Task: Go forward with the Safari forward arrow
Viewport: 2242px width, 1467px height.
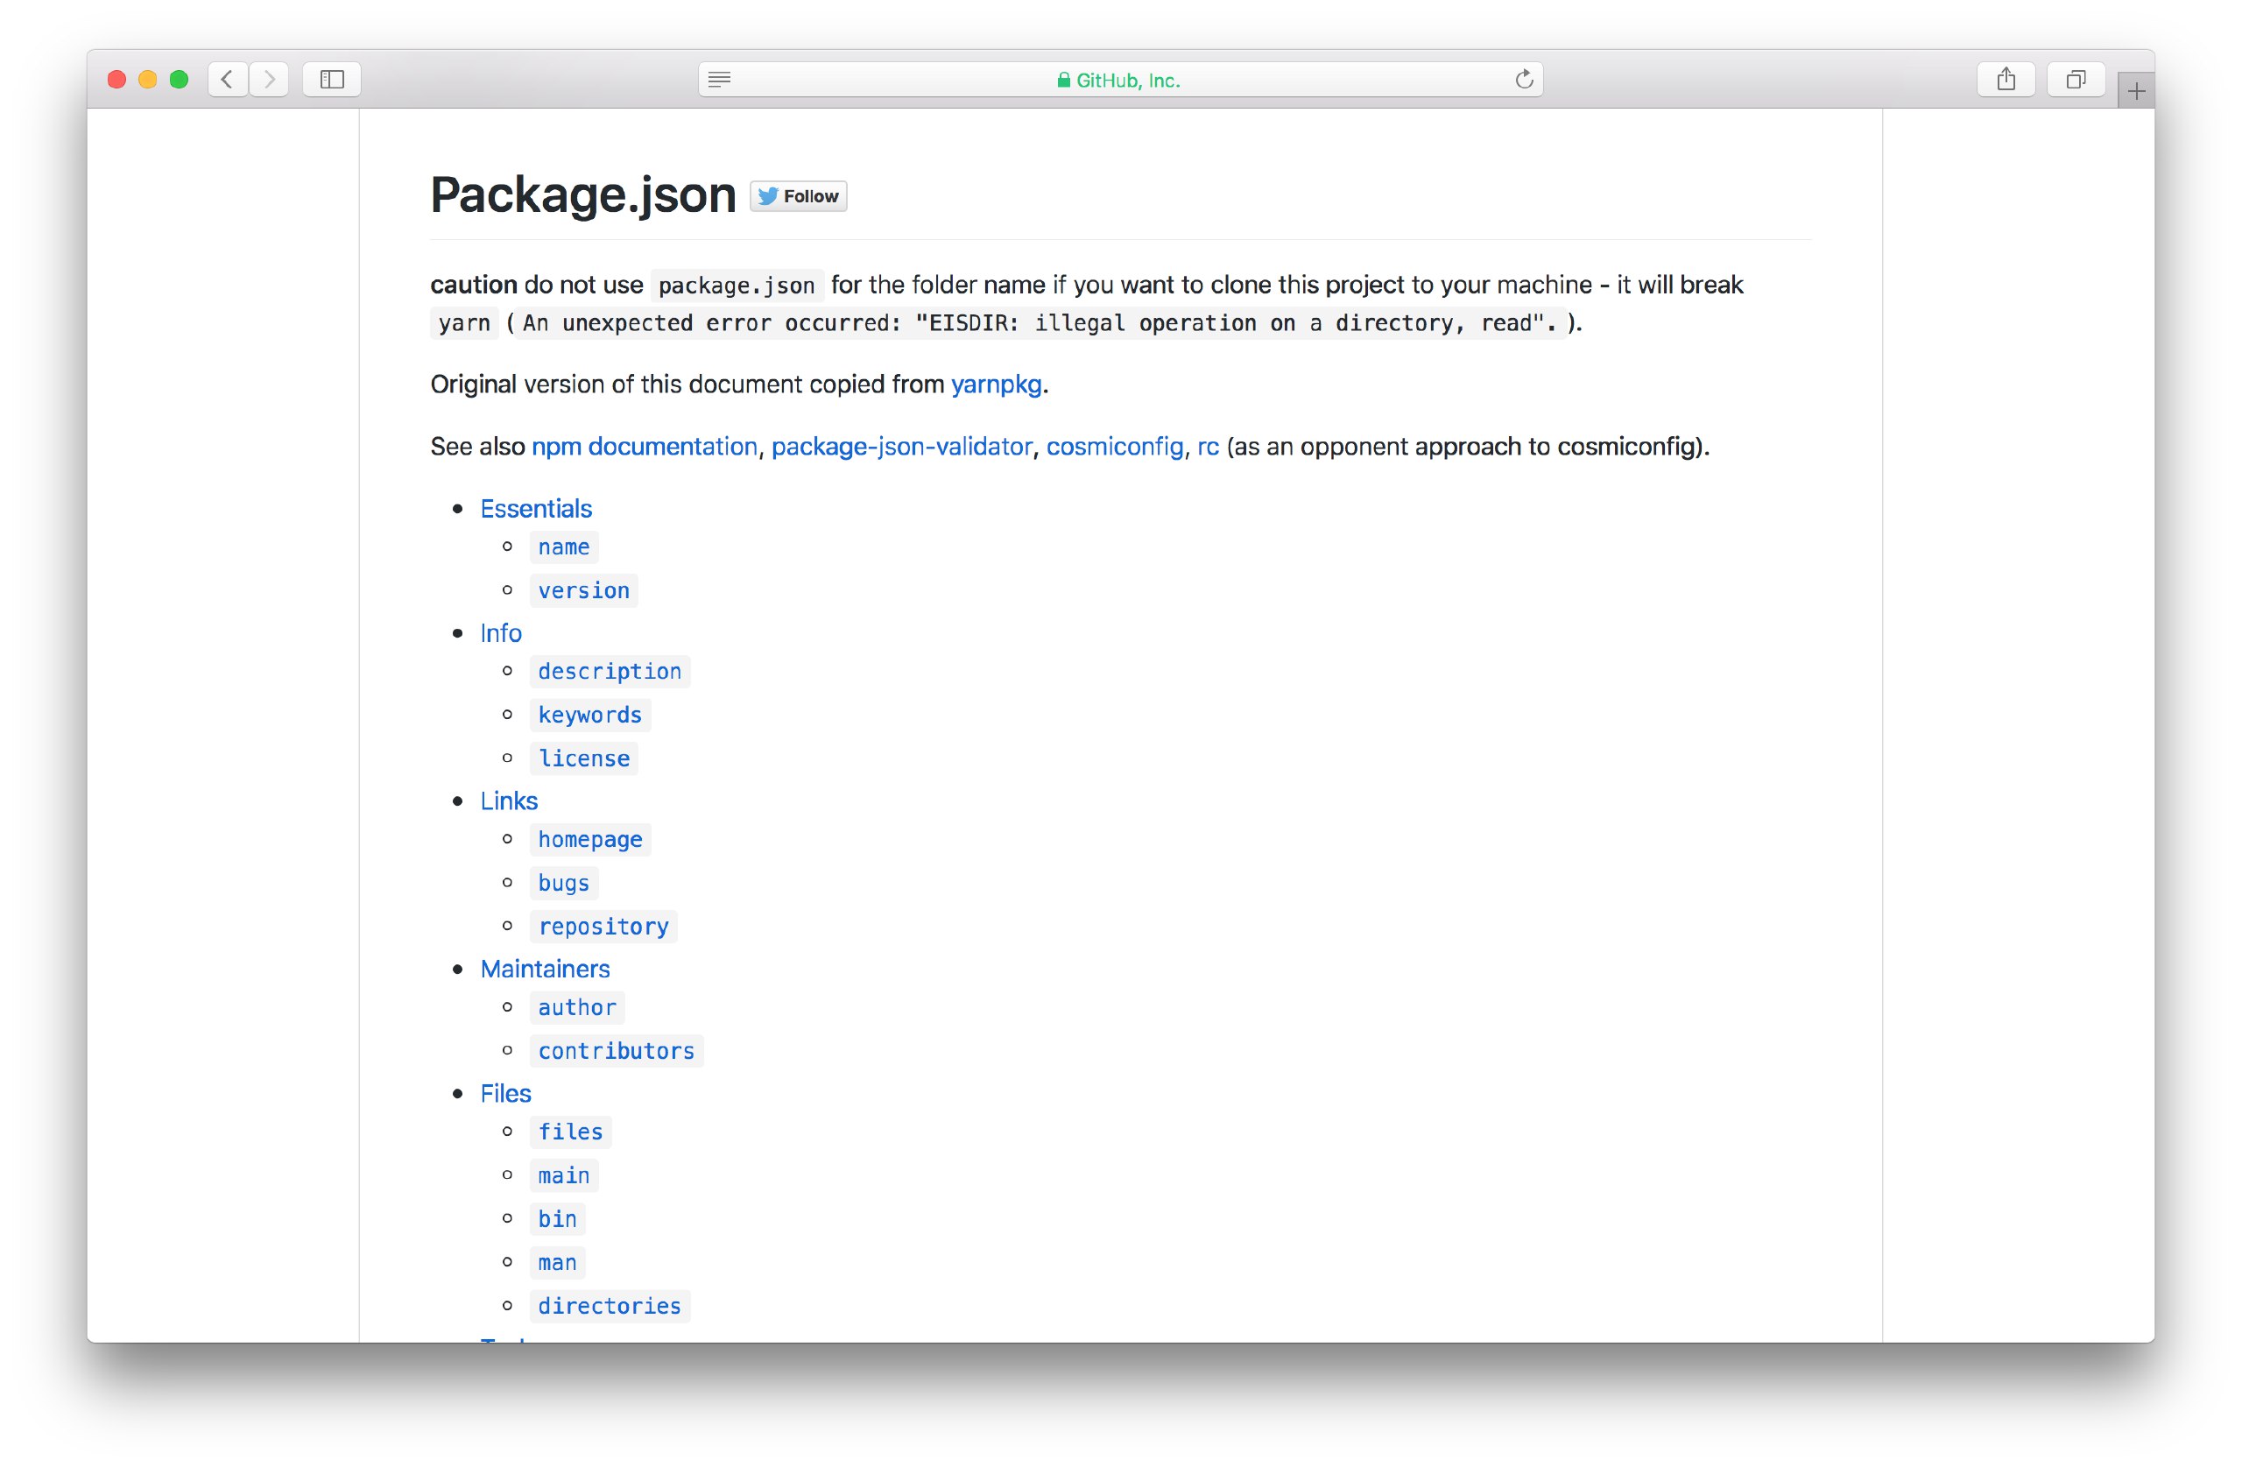Action: (x=270, y=79)
